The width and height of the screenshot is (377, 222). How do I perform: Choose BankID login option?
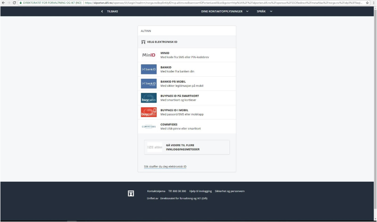click(187, 69)
